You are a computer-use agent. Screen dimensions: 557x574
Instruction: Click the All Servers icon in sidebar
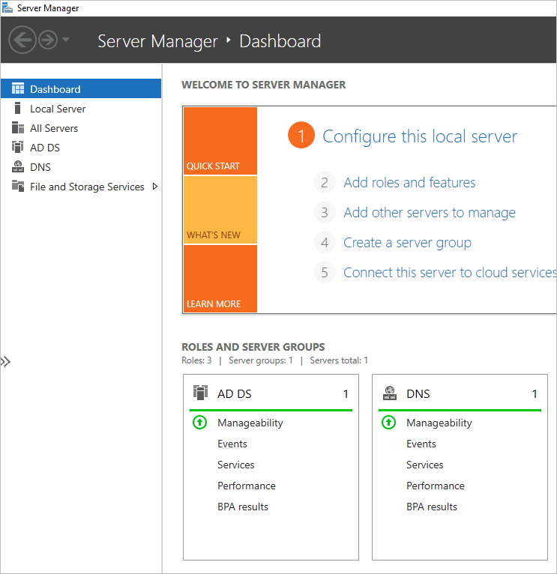point(18,127)
